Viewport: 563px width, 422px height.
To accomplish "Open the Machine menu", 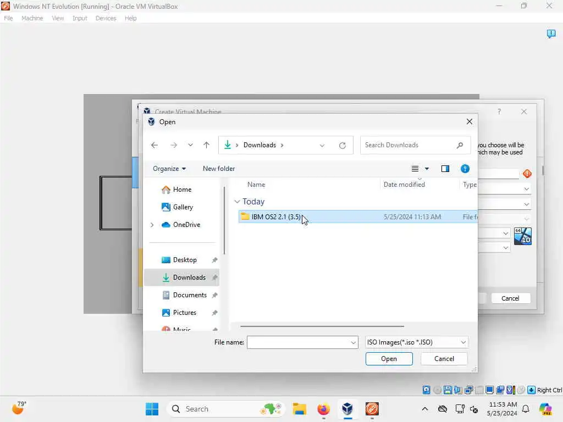I will click(x=32, y=18).
